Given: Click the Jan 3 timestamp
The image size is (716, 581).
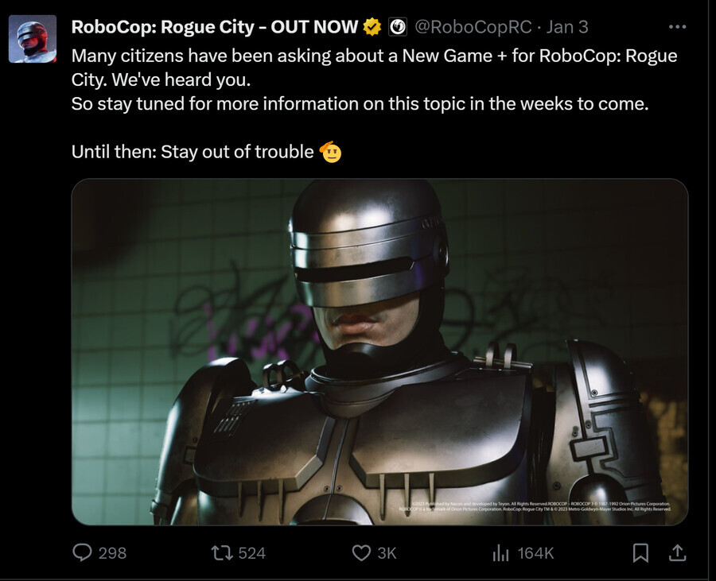Looking at the screenshot, I should 567,27.
